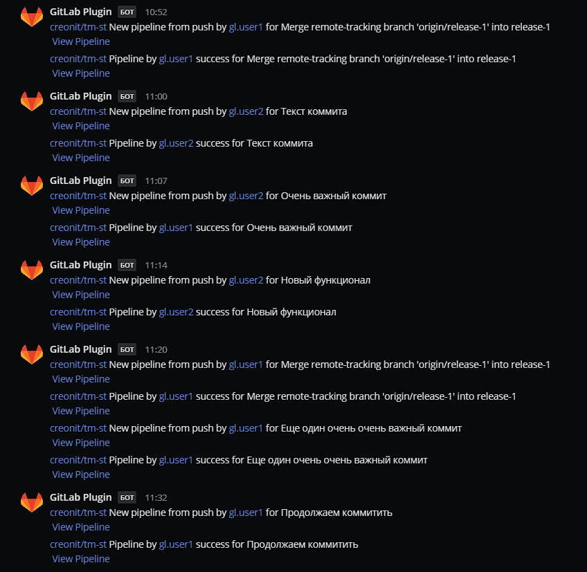This screenshot has height=572, width=587.
Task: Click the GitLab avatar next to the 11:32 message
Action: (32, 503)
